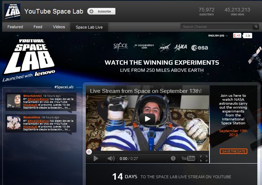Click #SpaceLab hashtag in suevaldivia's tweet
262x185 pixels.
point(30,126)
